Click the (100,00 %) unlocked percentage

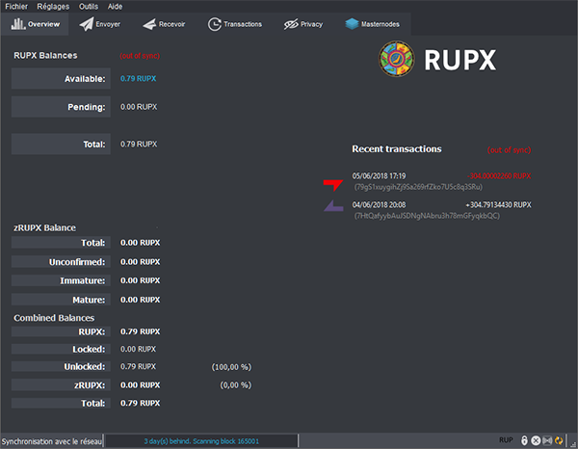click(231, 367)
